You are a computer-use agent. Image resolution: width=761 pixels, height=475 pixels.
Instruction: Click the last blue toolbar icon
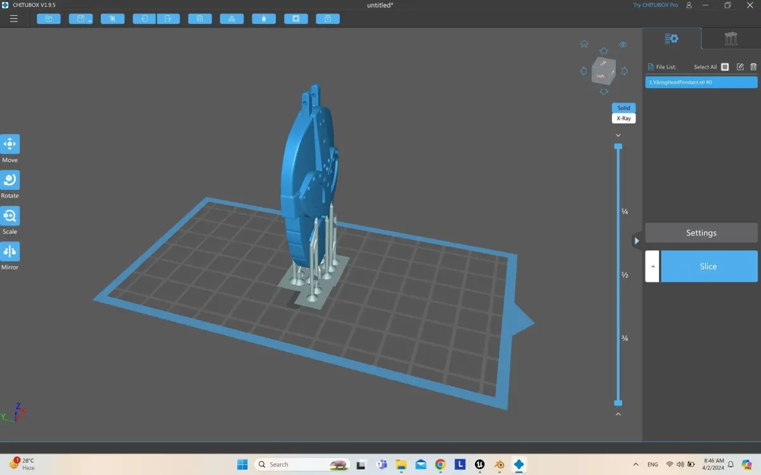click(x=328, y=19)
